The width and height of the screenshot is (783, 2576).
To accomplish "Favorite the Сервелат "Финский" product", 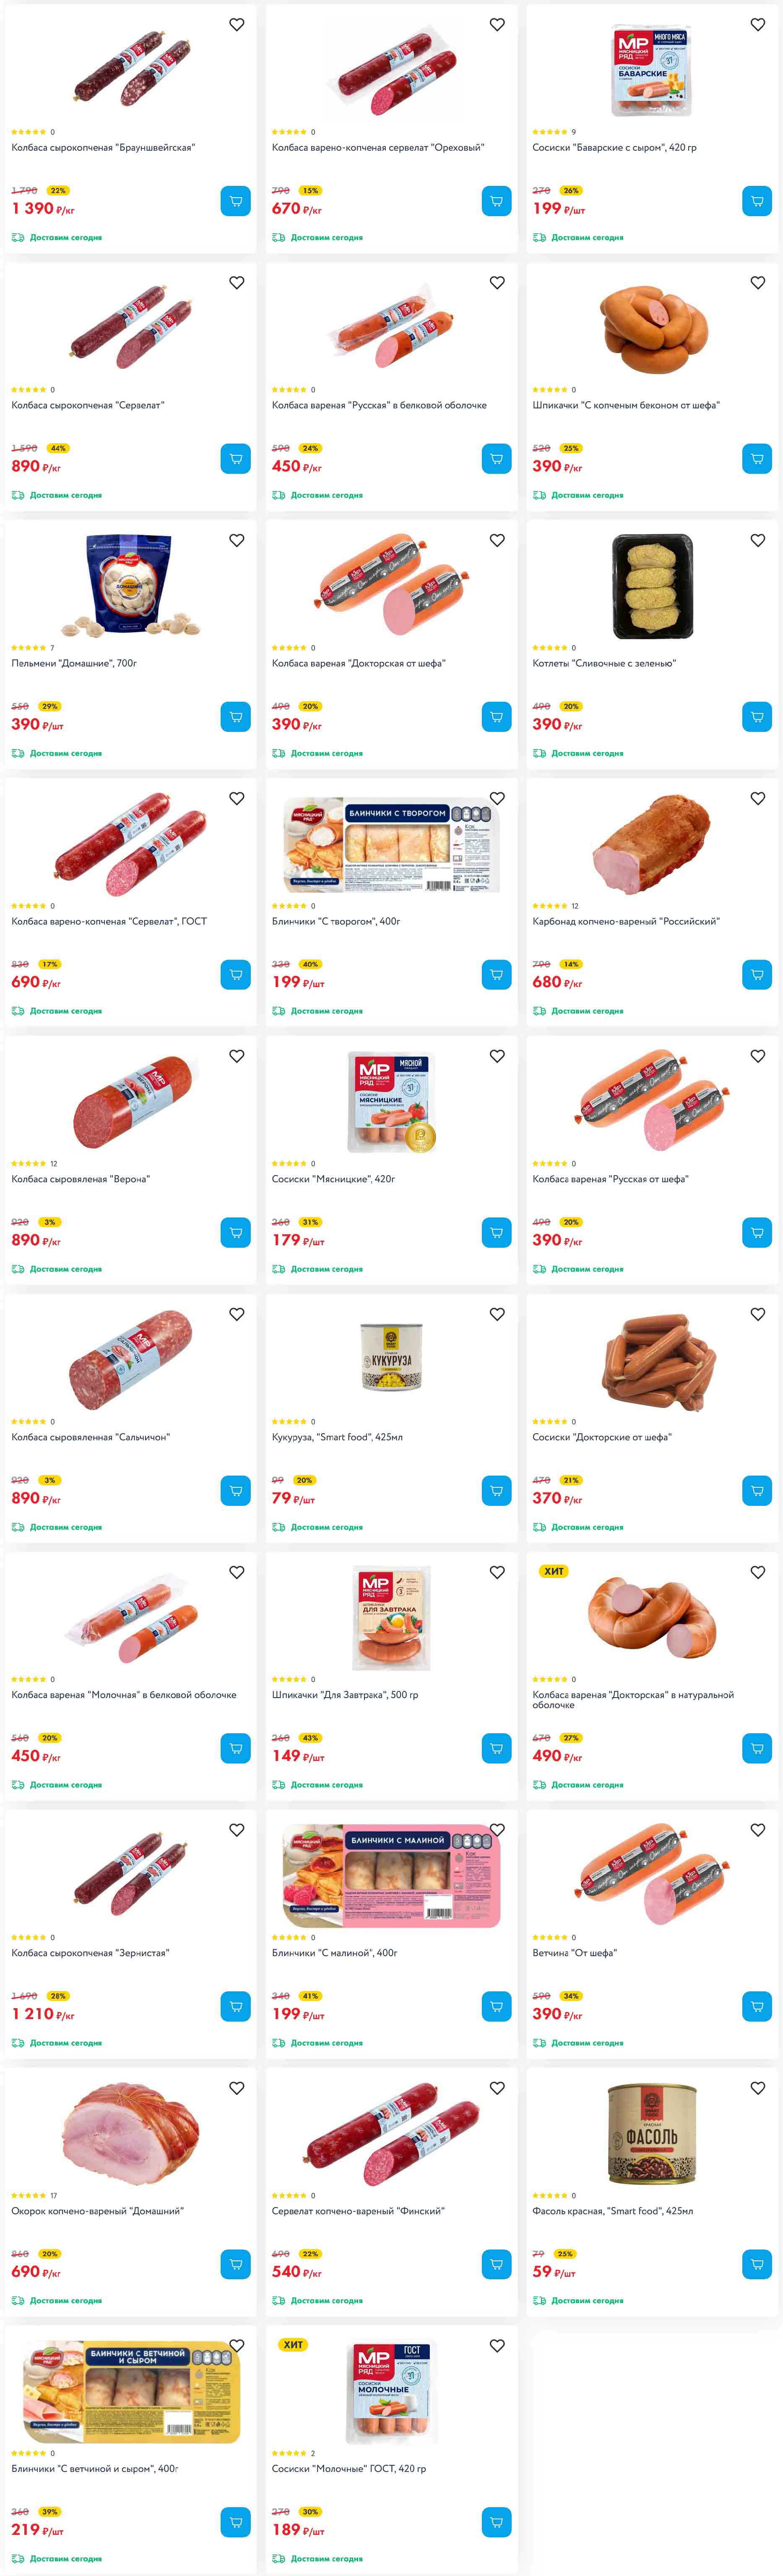I will click(497, 2088).
